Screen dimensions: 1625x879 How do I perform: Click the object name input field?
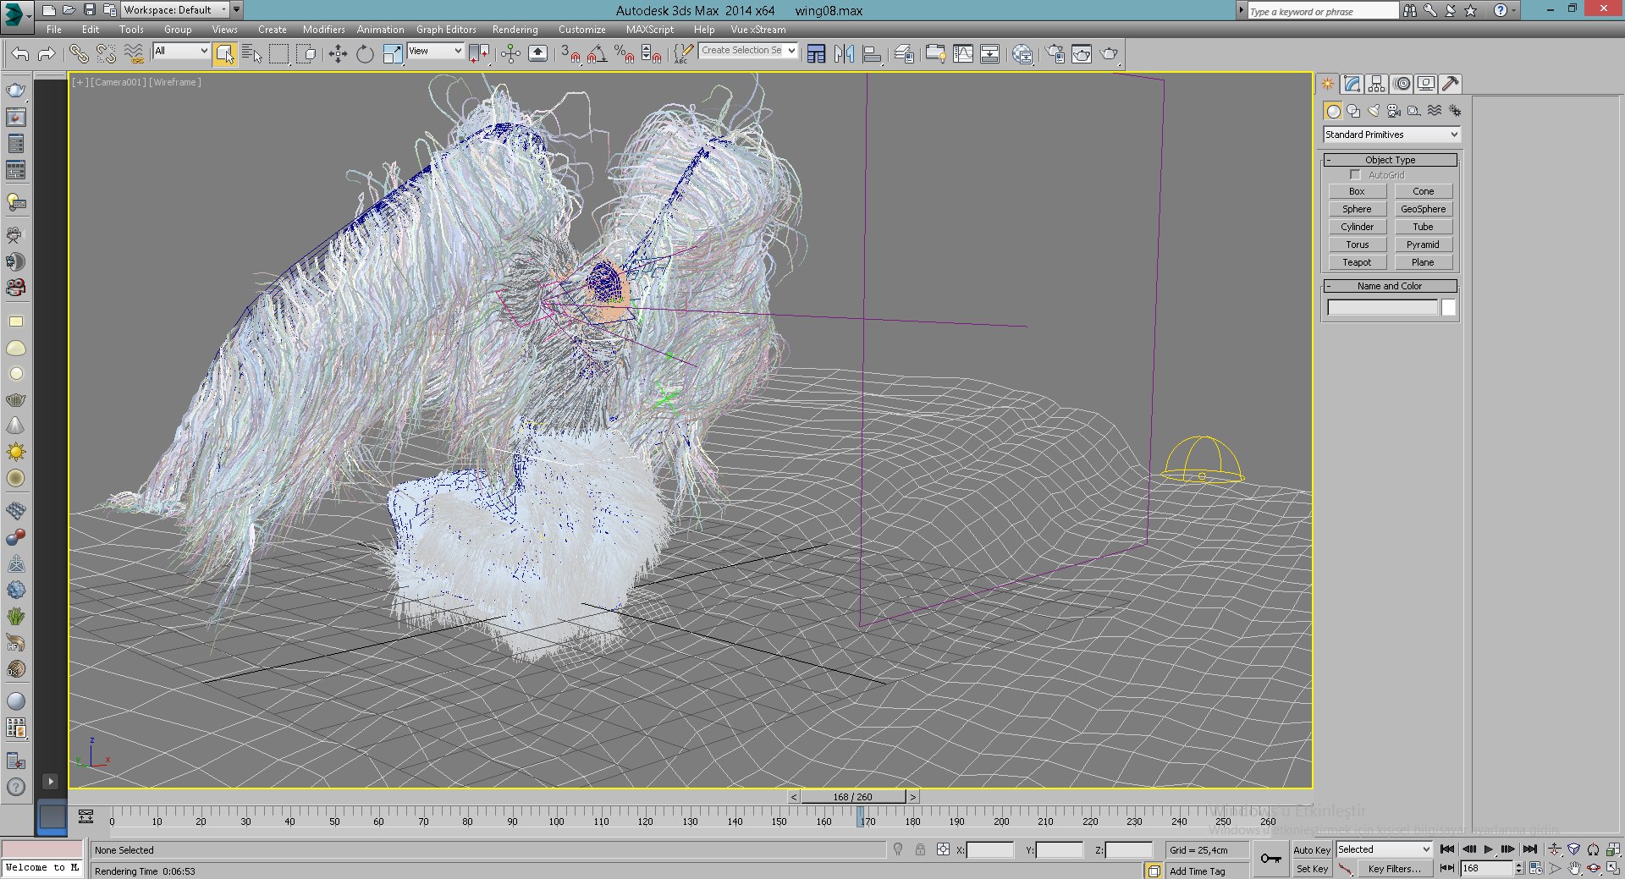(x=1382, y=308)
